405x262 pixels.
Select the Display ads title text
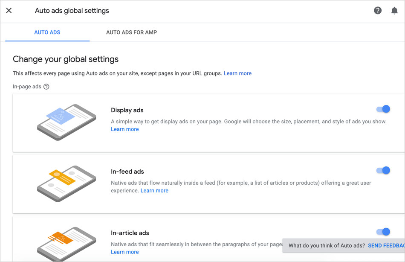click(127, 110)
